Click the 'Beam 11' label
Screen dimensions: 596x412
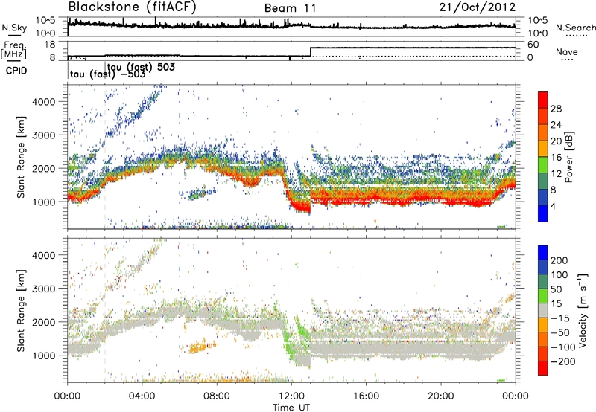[290, 8]
